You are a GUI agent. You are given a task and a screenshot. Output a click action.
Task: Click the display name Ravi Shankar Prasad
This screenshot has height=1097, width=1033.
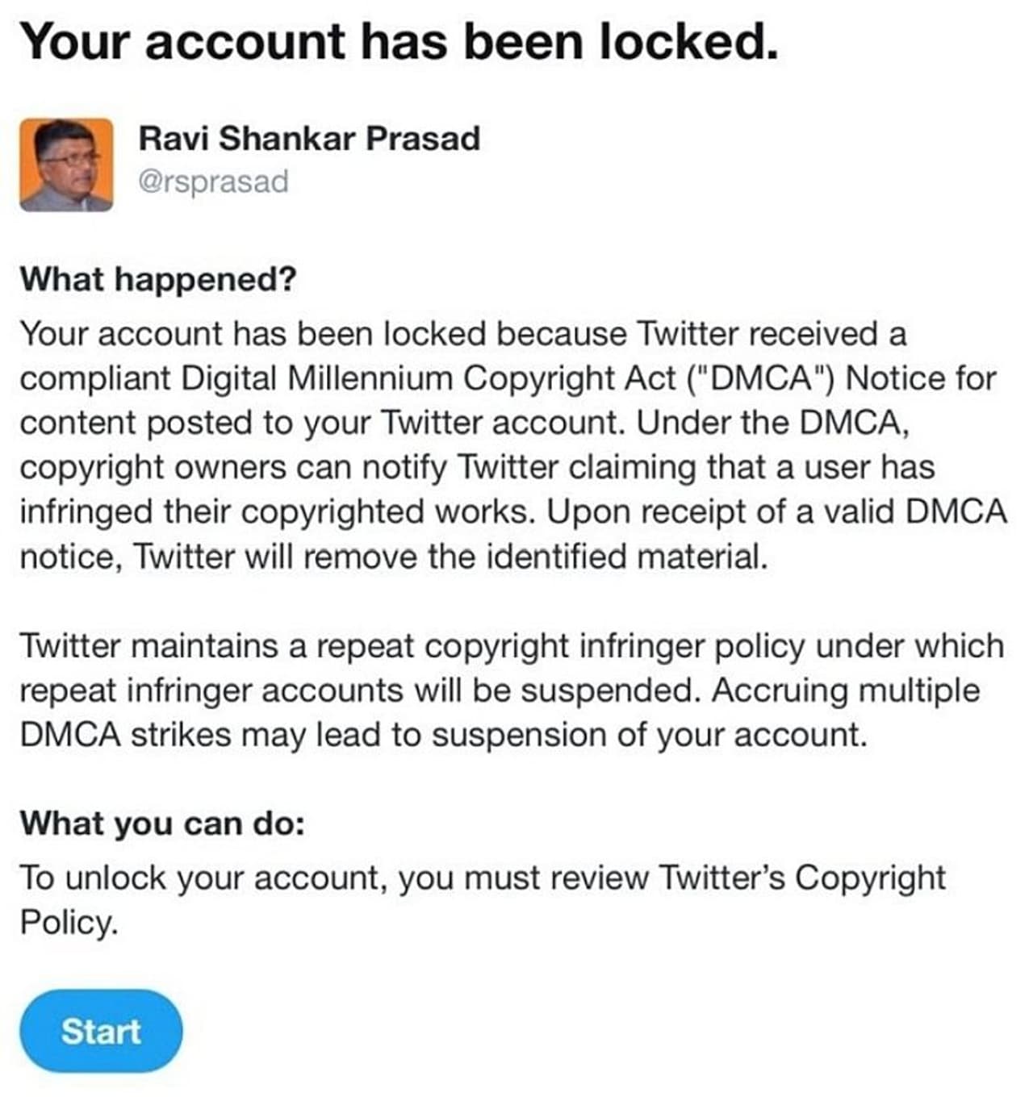coord(309,138)
